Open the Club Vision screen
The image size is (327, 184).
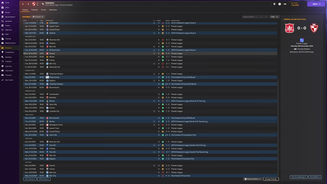point(9,71)
